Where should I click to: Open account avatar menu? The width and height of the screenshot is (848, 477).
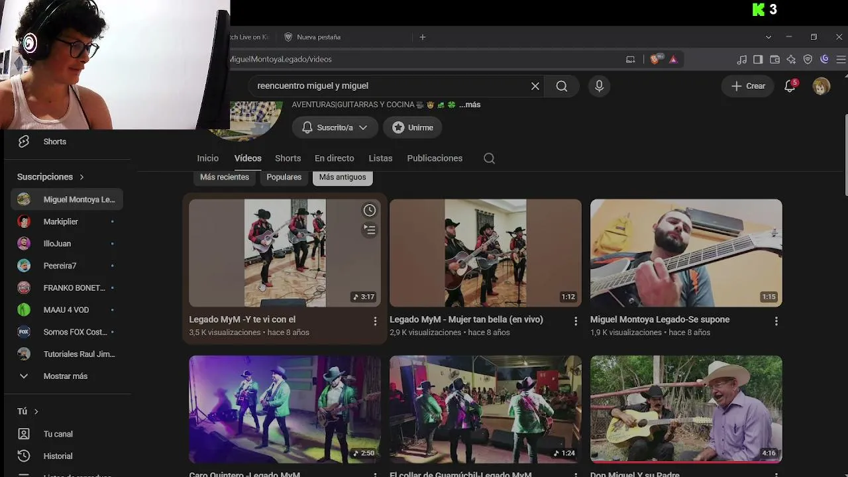tap(821, 86)
